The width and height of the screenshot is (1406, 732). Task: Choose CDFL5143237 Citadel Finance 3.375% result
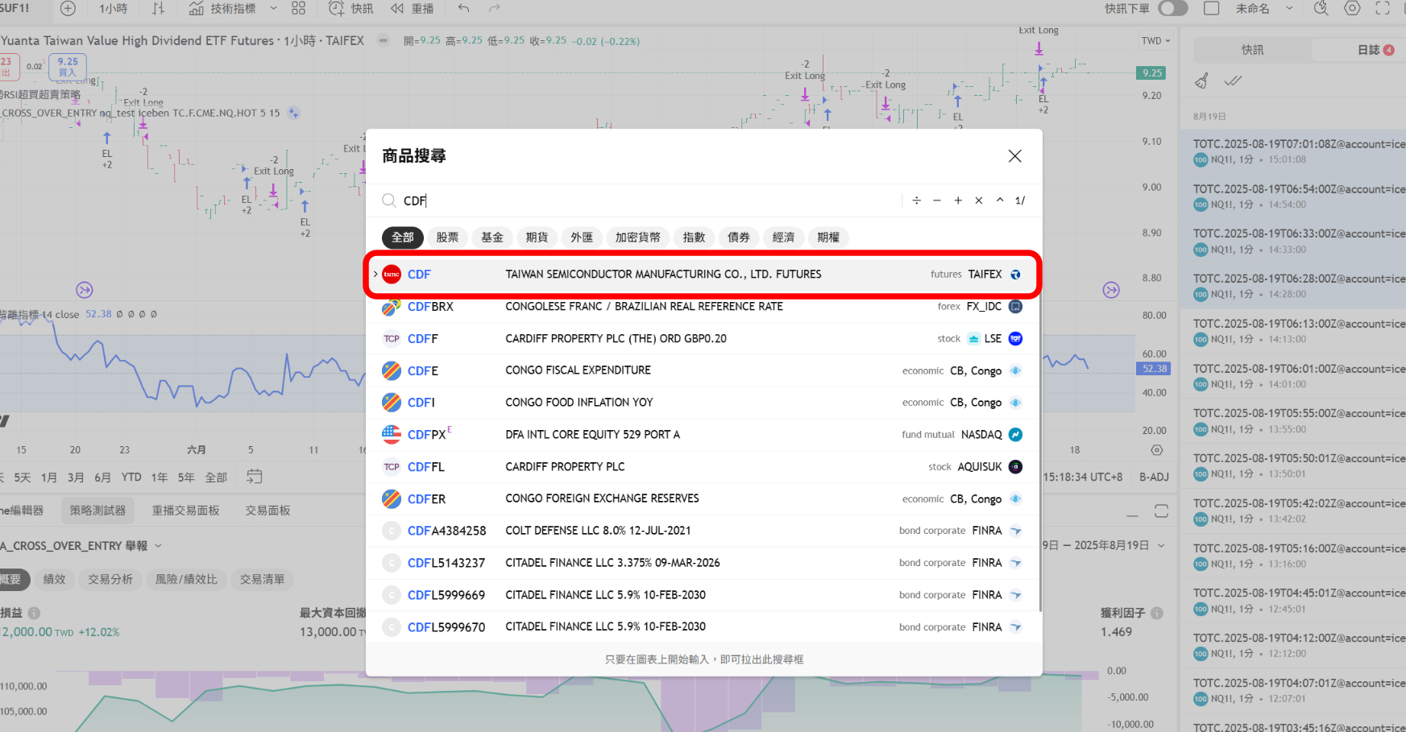[703, 563]
